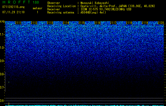Click the 0.9 frequency axis label
This screenshot has height=106, width=166.
click(x=2, y=61)
